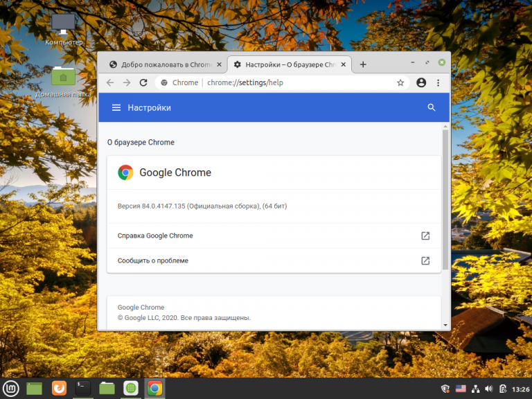Click the forward navigation arrow

[127, 83]
